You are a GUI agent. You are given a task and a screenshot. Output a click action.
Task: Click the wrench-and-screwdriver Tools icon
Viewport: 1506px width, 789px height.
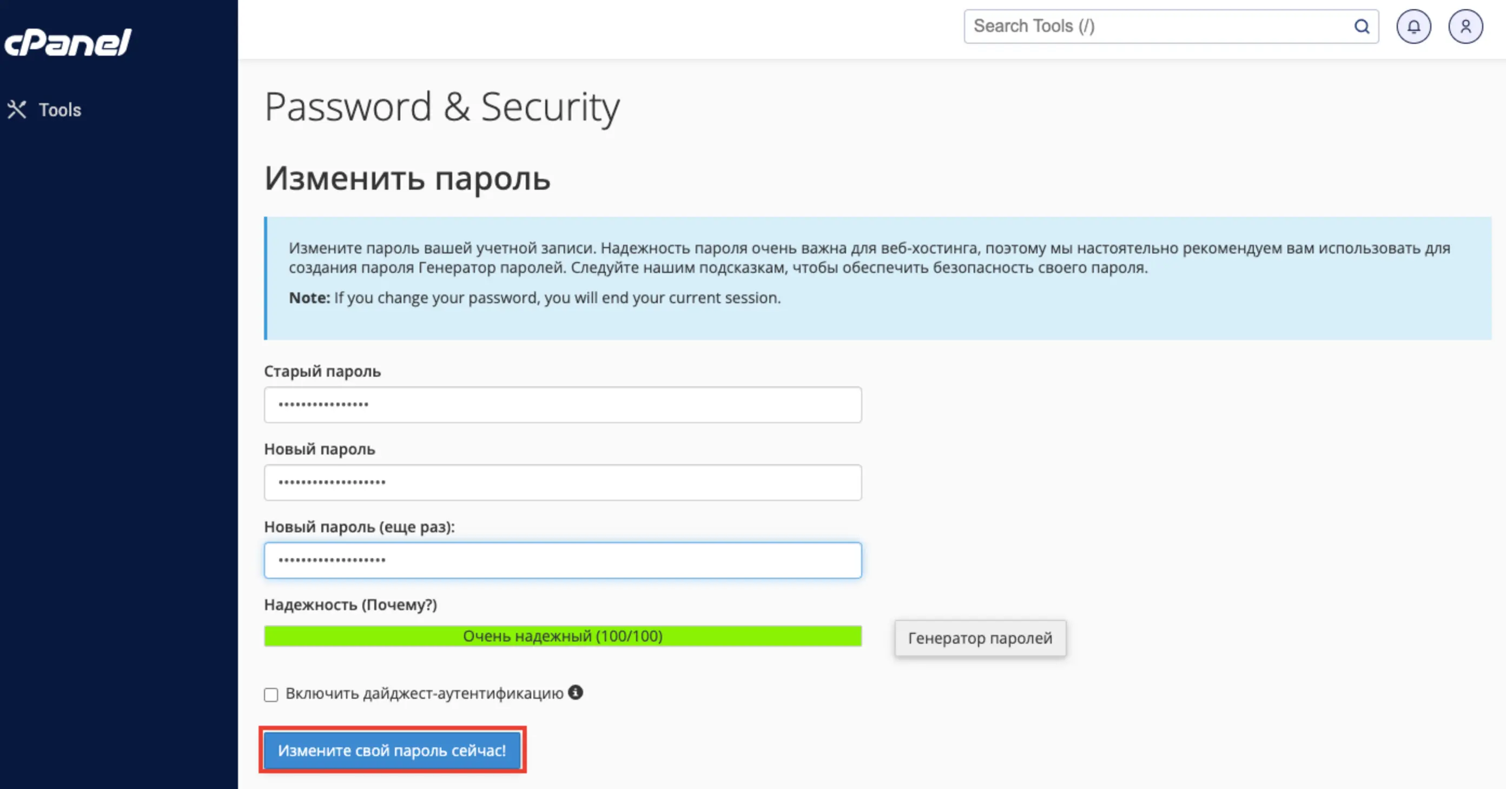[x=17, y=110]
